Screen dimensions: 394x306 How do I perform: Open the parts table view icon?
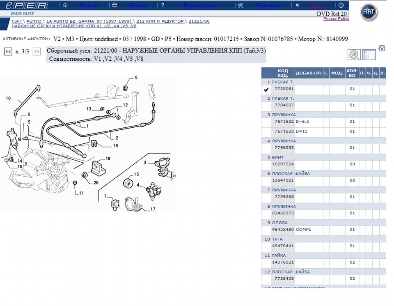click(x=369, y=54)
